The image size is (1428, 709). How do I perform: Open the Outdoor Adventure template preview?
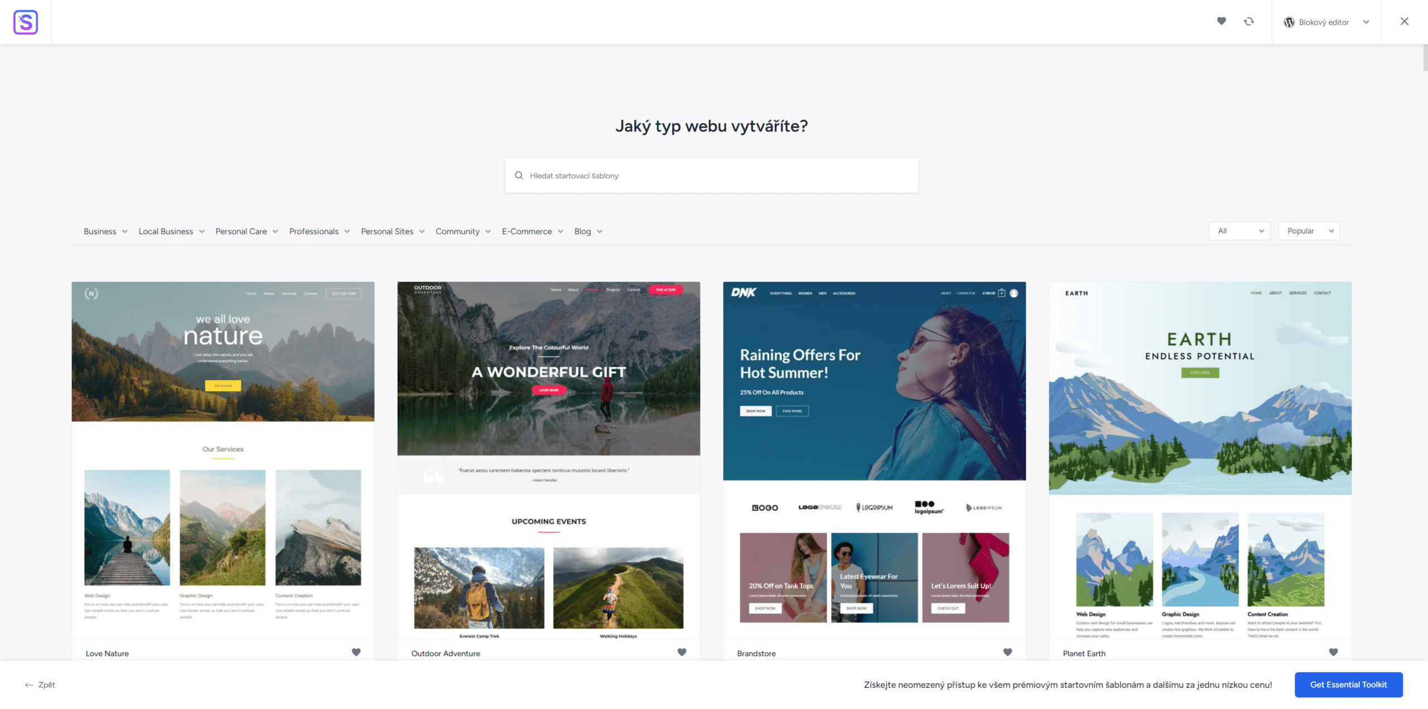(549, 460)
